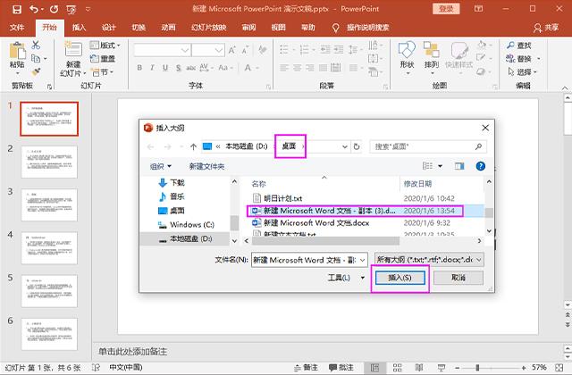This screenshot has width=572, height=375.
Task: Open file name combo box dropdown
Action: tap(363, 260)
